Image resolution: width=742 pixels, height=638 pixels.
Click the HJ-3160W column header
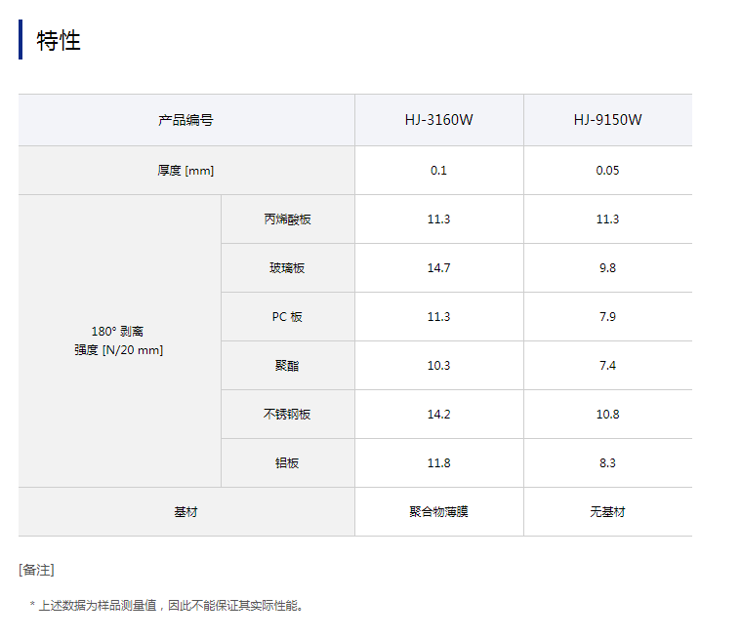point(438,121)
